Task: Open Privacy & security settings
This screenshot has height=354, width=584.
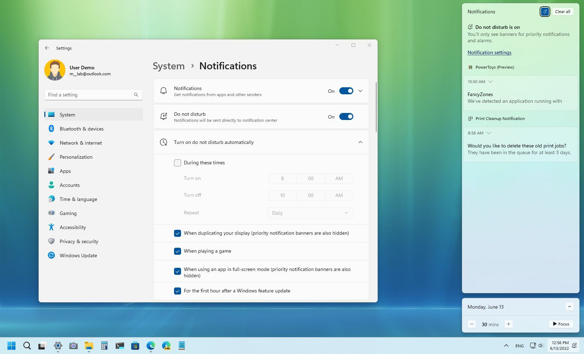Action: coord(79,241)
